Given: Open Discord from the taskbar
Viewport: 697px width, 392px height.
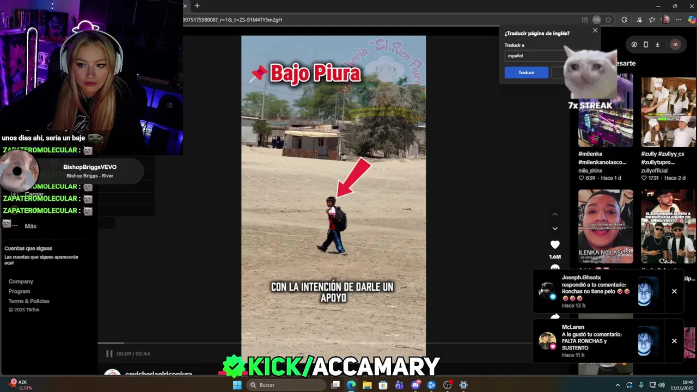Looking at the screenshot, I should click(415, 385).
